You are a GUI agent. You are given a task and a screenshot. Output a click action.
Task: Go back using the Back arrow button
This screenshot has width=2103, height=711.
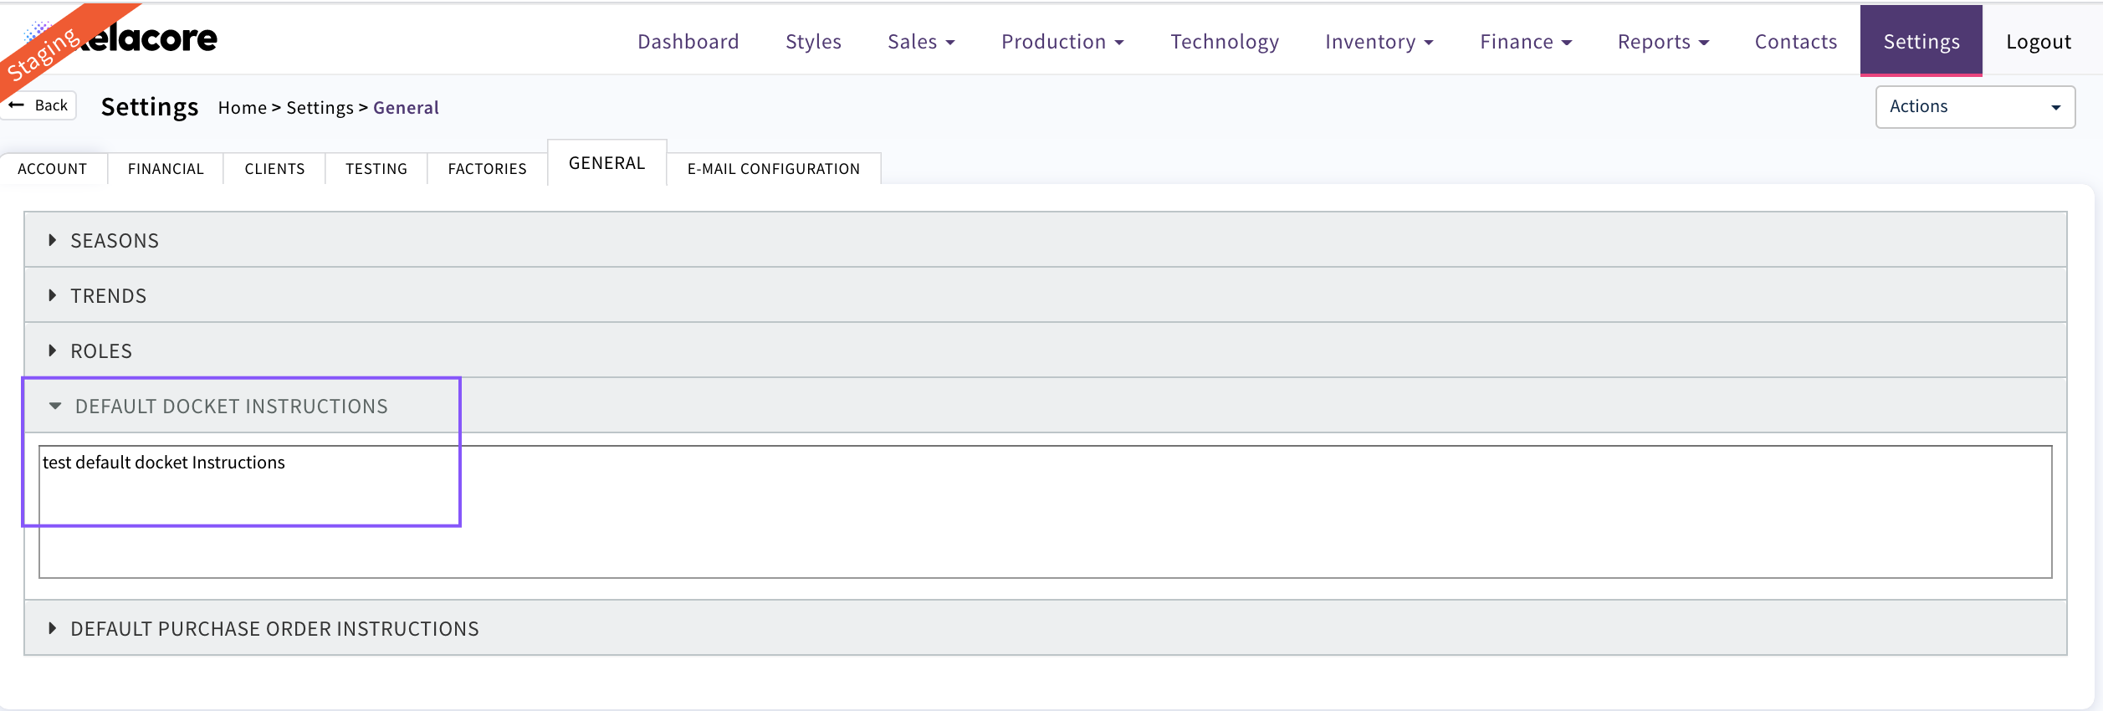(x=39, y=105)
